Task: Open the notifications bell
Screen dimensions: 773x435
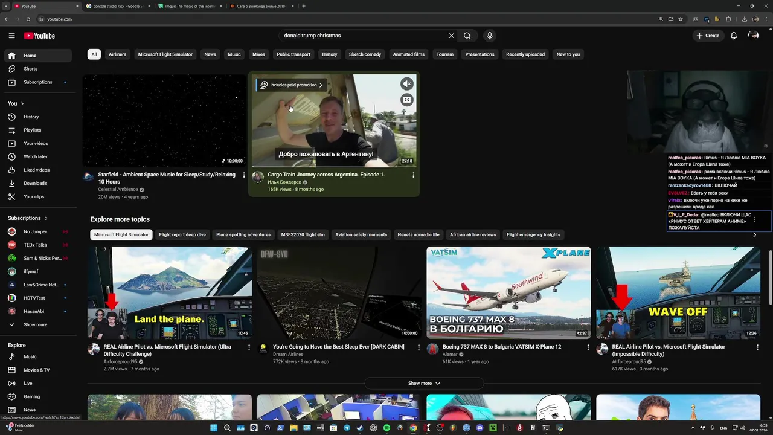Action: [734, 36]
